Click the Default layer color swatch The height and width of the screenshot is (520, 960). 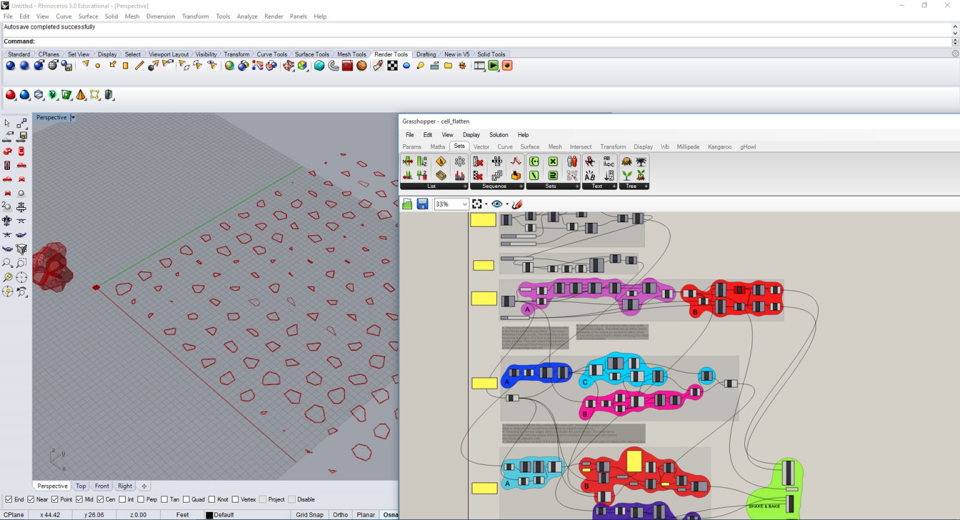[210, 514]
